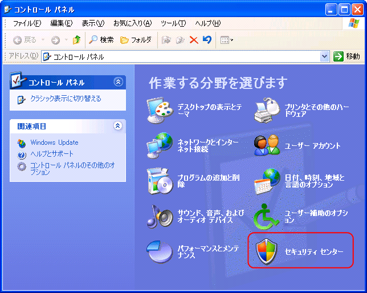Click the move-to-folder toolbar icon
367x293 pixels.
pos(166,40)
